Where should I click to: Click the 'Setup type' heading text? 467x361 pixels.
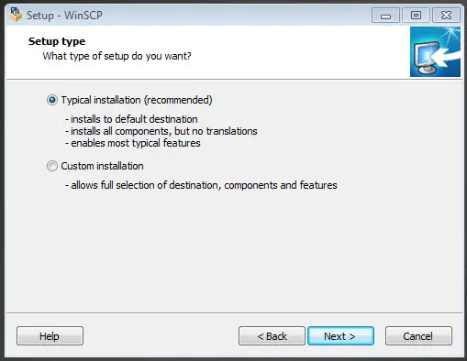click(x=57, y=41)
